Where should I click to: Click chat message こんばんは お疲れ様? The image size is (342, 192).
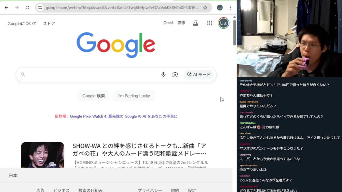pyautogui.click(x=259, y=127)
